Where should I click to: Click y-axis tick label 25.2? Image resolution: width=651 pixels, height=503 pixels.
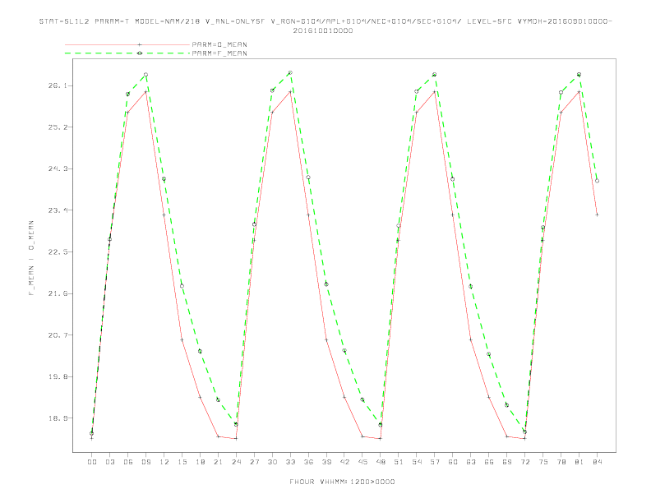click(57, 127)
